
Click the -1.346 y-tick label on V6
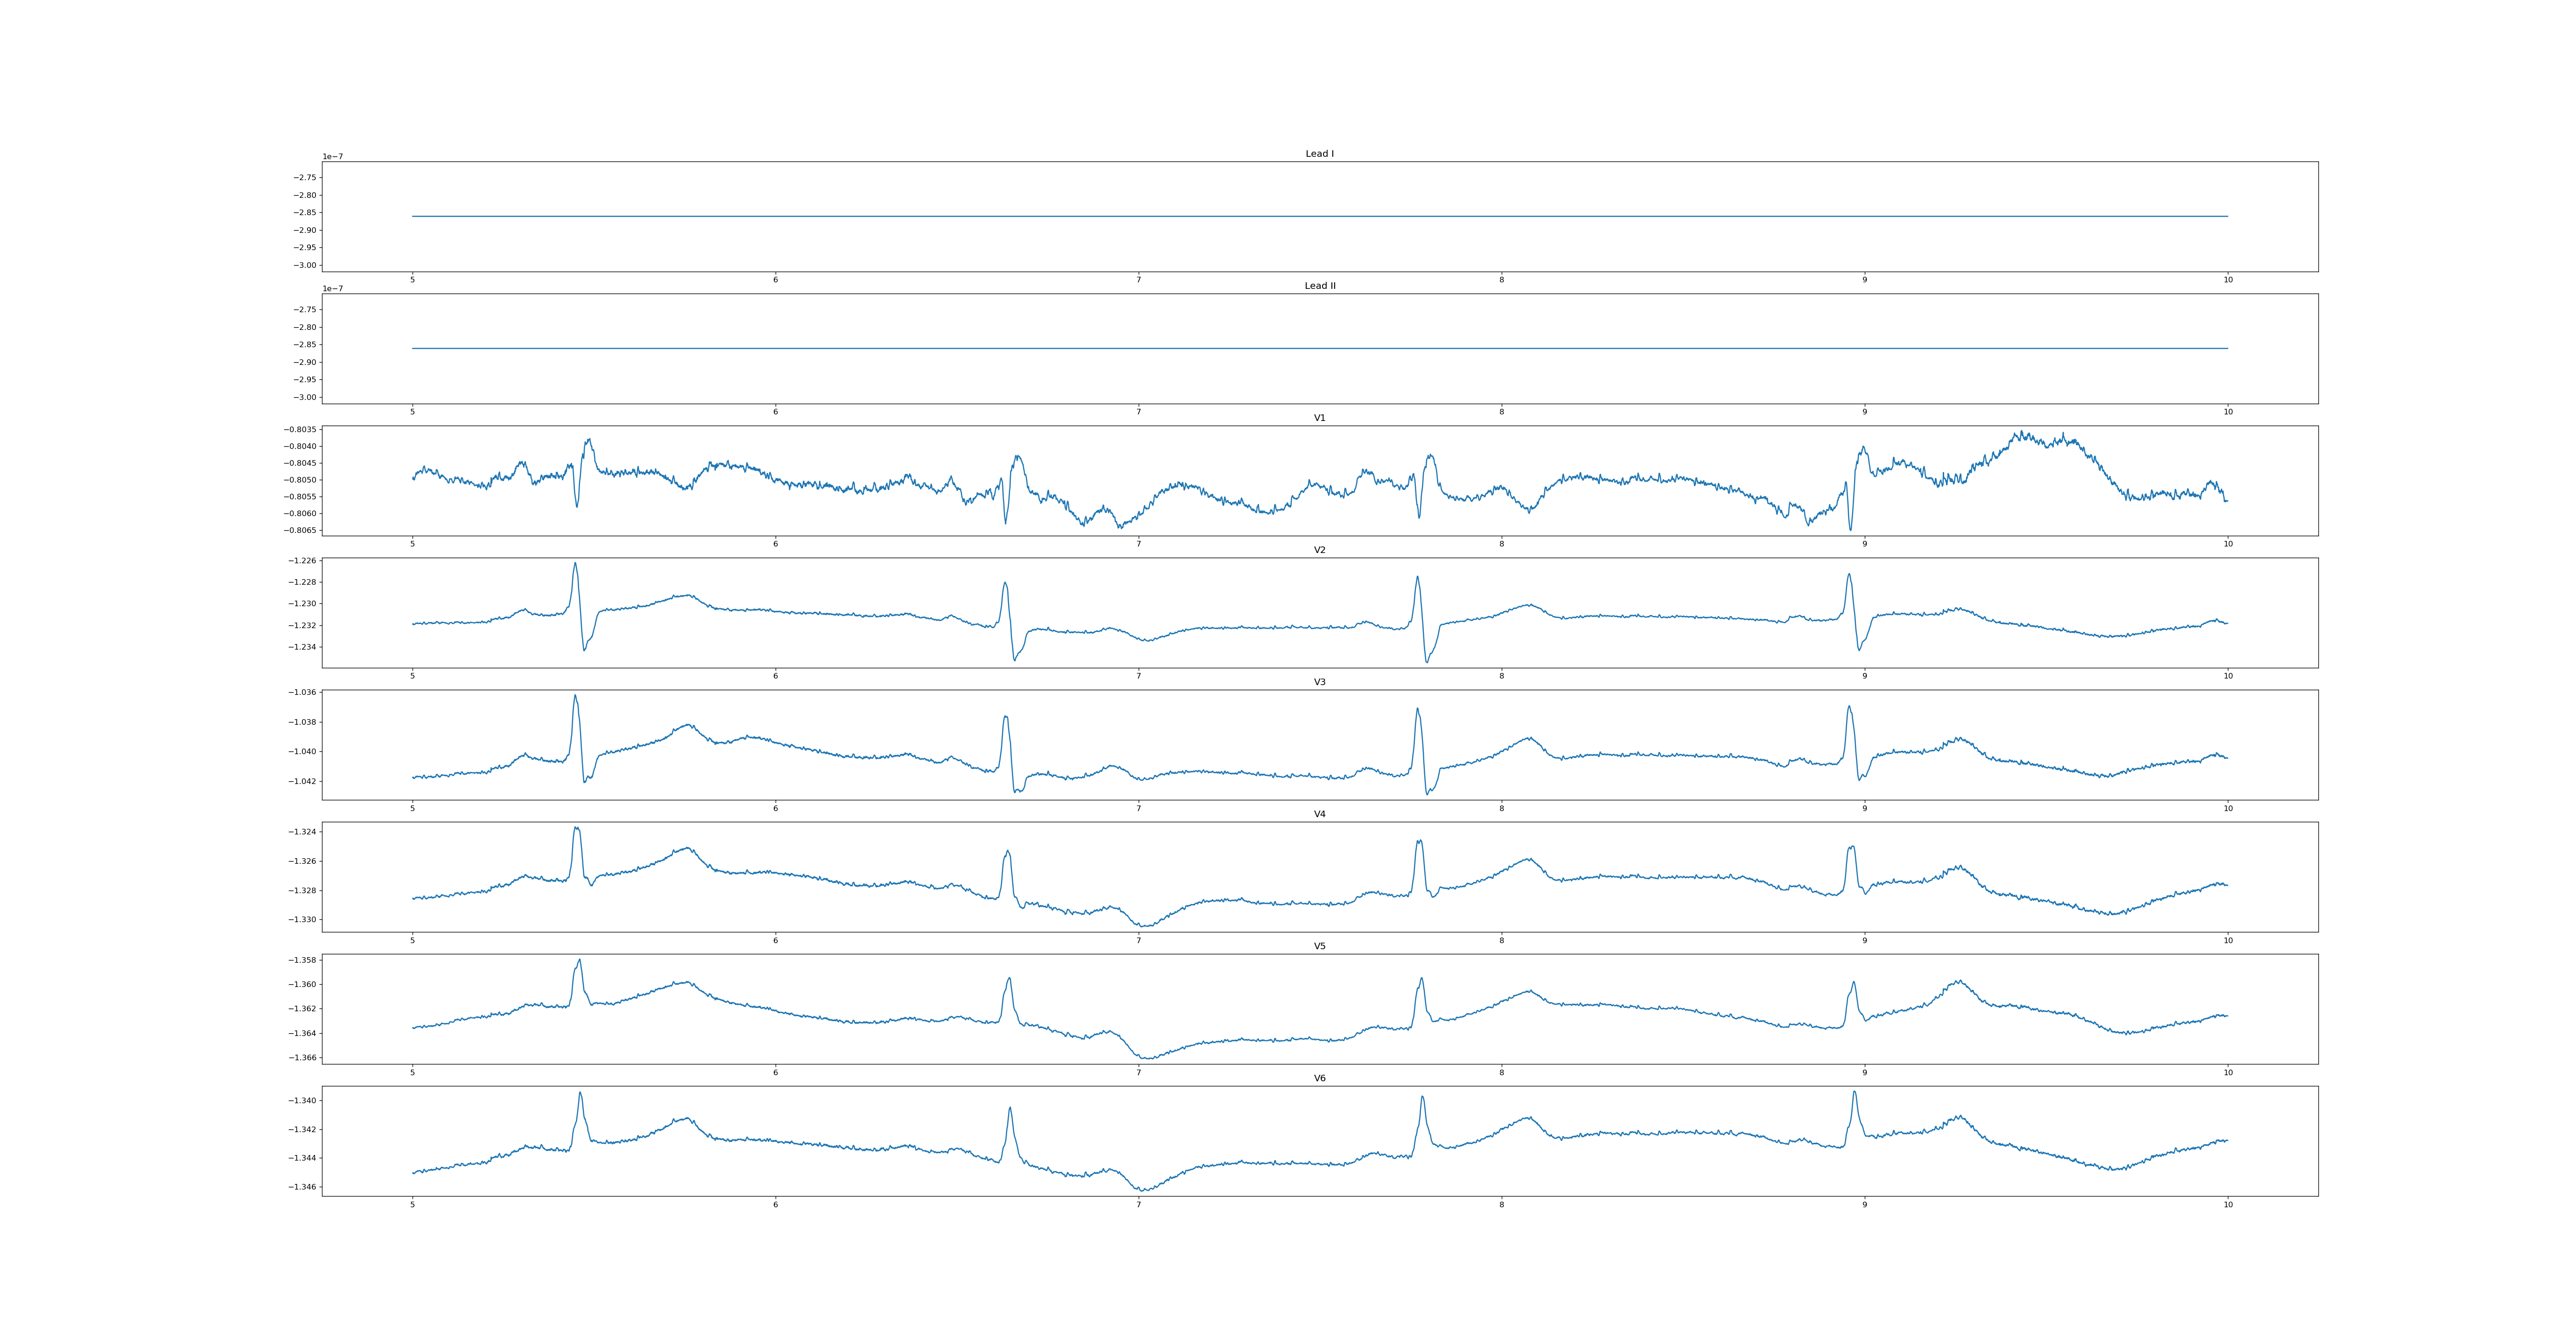(303, 1187)
